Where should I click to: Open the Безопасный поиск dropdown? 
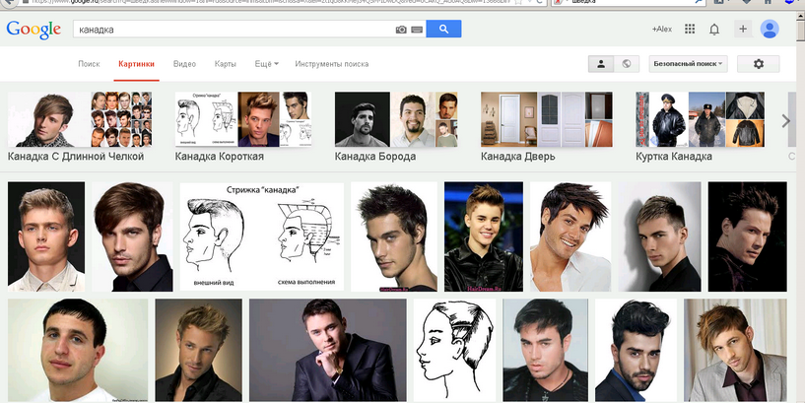(688, 64)
